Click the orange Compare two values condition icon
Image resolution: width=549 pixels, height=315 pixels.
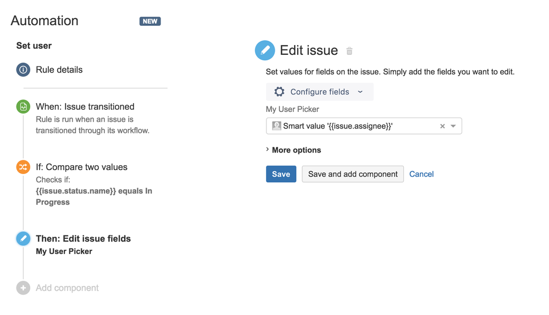point(23,167)
